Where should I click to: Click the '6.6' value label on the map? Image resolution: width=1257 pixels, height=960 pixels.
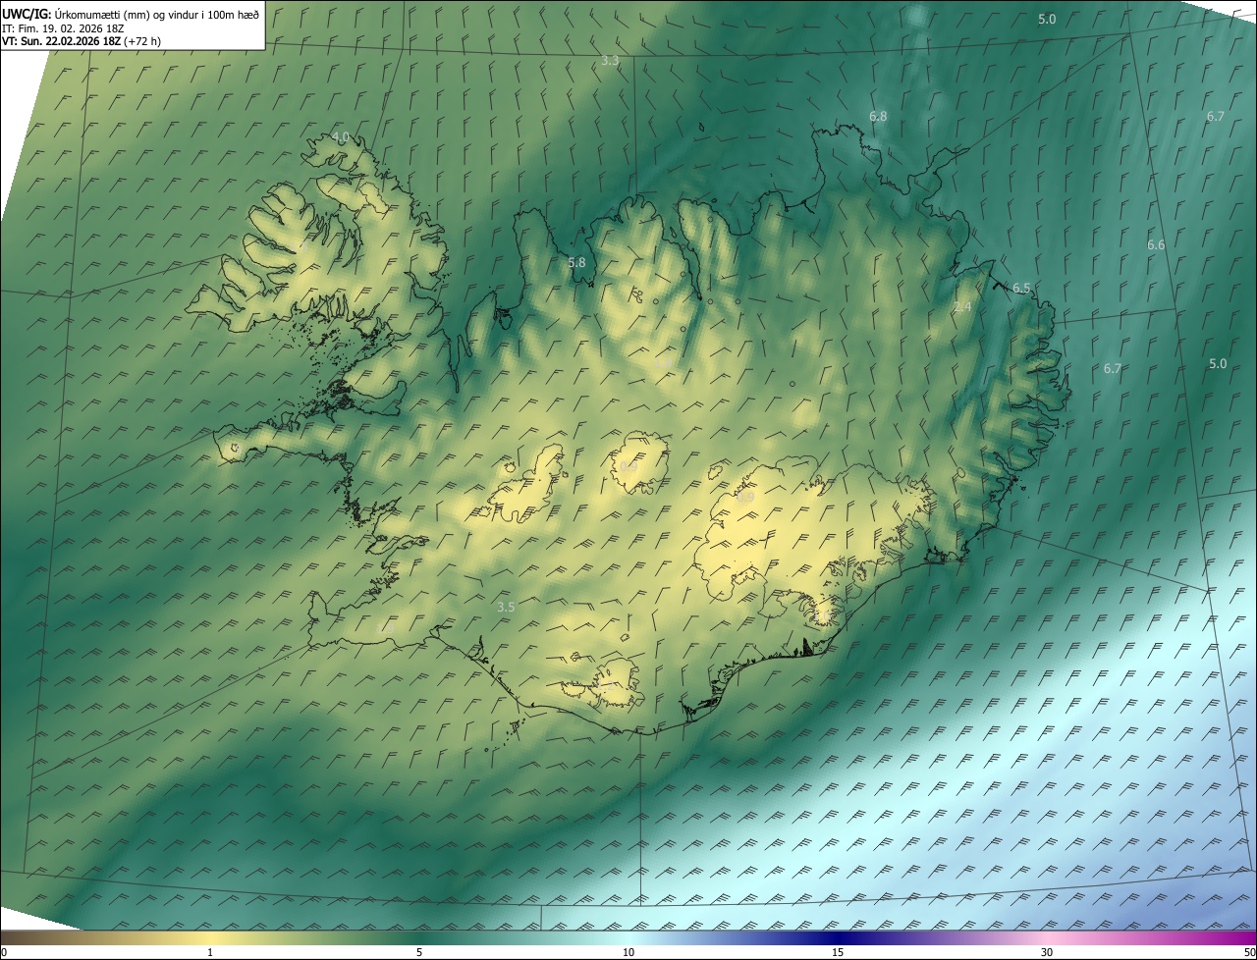(x=1156, y=244)
